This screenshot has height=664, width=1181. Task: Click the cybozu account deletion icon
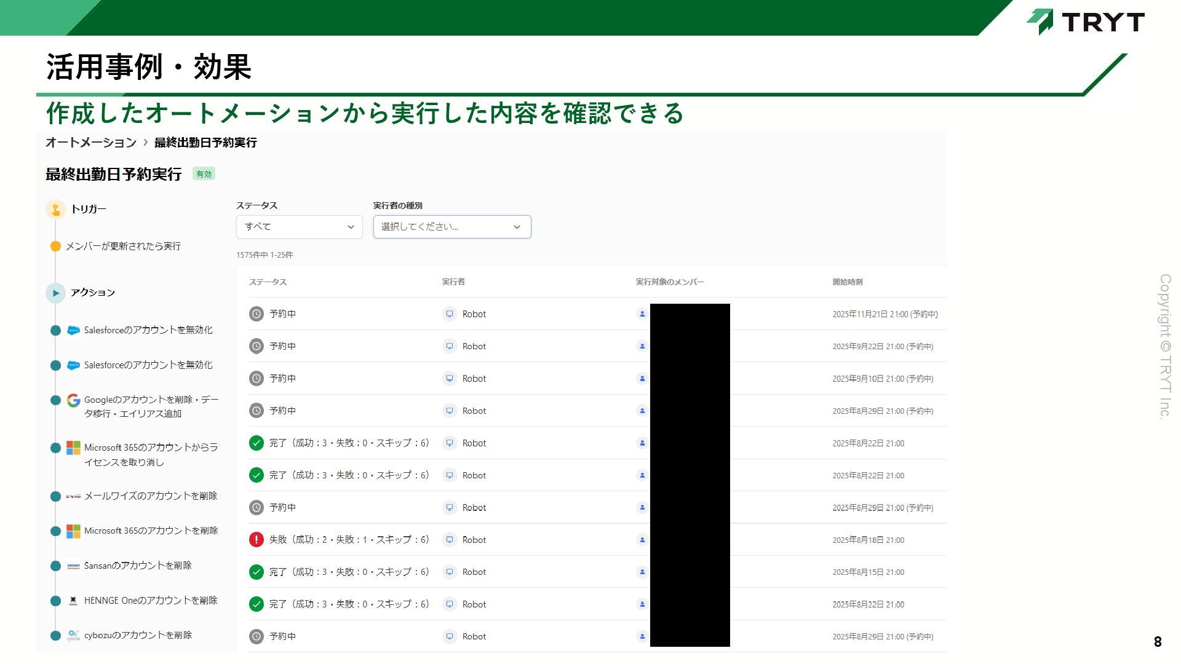point(73,635)
